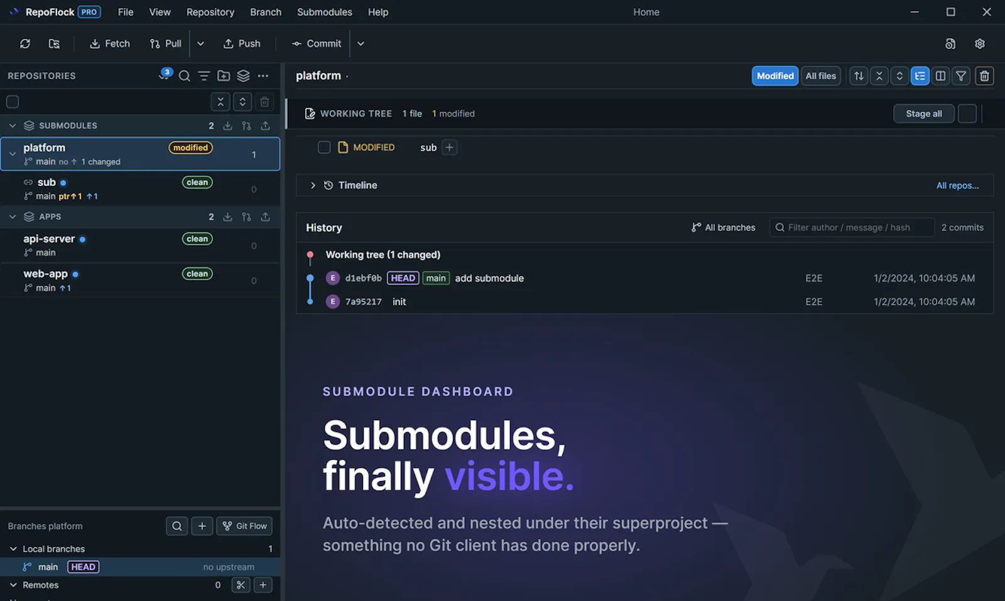Expand all repository groups in the sidebar
Viewport: 1005px width, 601px height.
(x=242, y=102)
